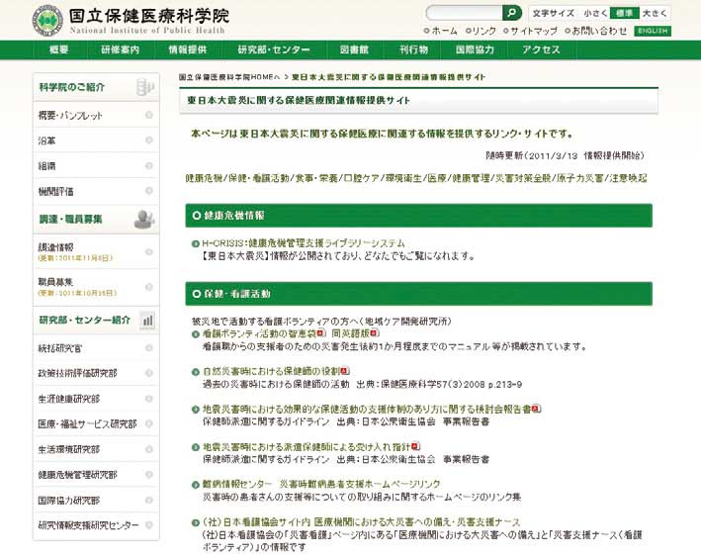Open the 研修案内 navigation tab
This screenshot has height=558, width=701.
point(120,49)
